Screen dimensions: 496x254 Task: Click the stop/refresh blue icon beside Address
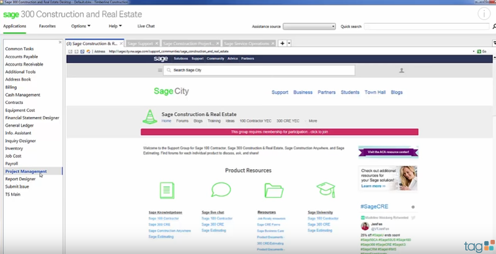pyautogui.click(x=82, y=51)
